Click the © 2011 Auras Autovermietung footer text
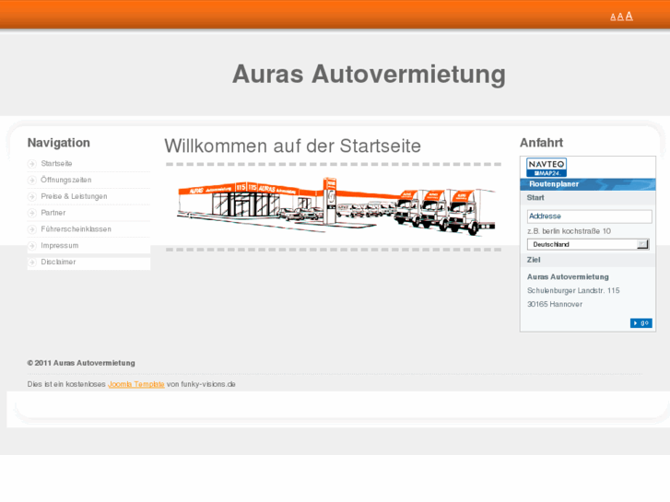This screenshot has width=670, height=502. [x=81, y=363]
